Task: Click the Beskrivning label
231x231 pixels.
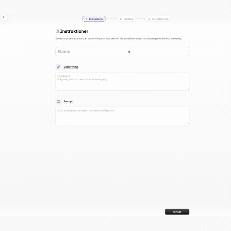Action: [71, 67]
